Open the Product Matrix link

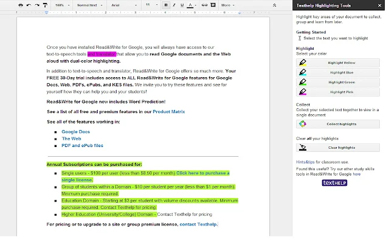pos(169,112)
